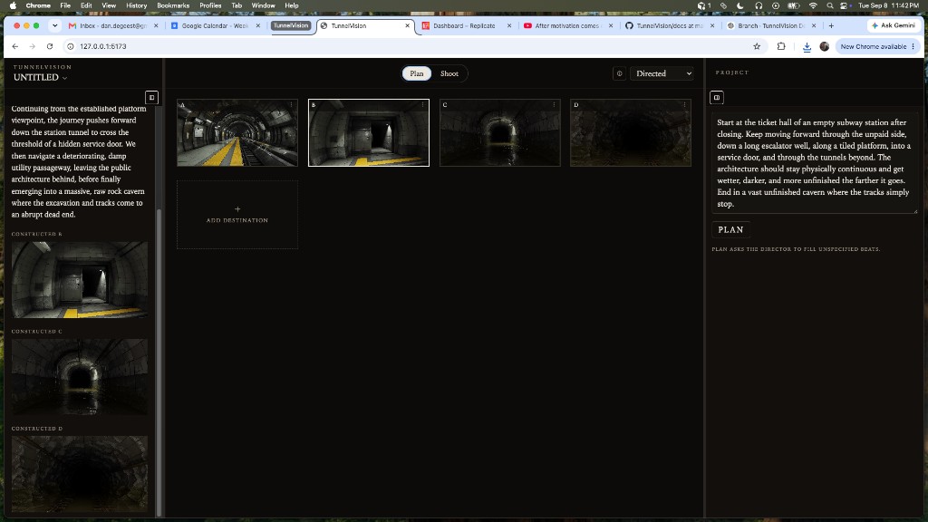Open the History menu
Image resolution: width=928 pixels, height=522 pixels.
[136, 5]
